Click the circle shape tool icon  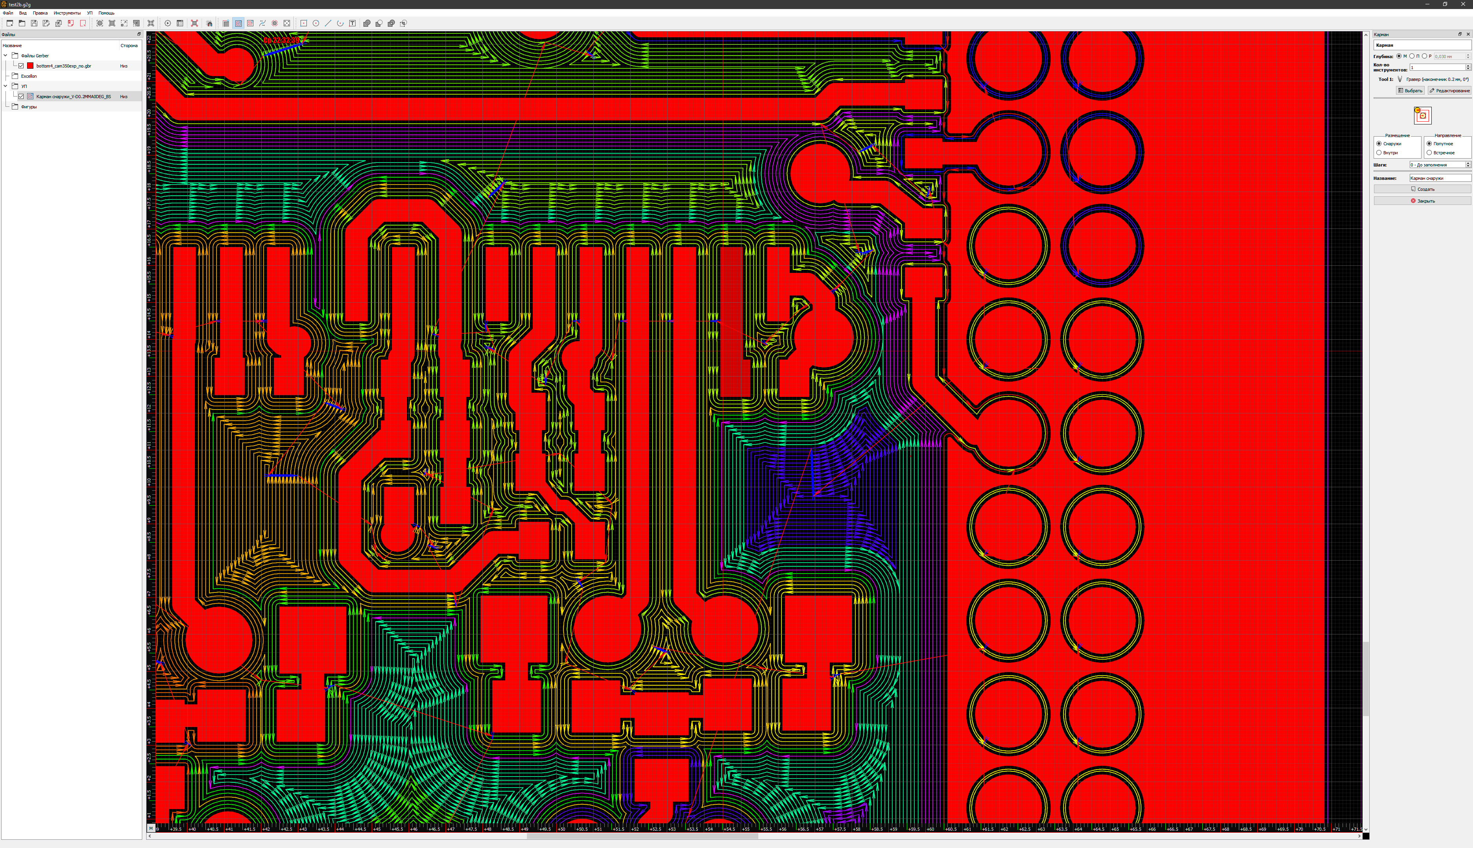(x=316, y=23)
